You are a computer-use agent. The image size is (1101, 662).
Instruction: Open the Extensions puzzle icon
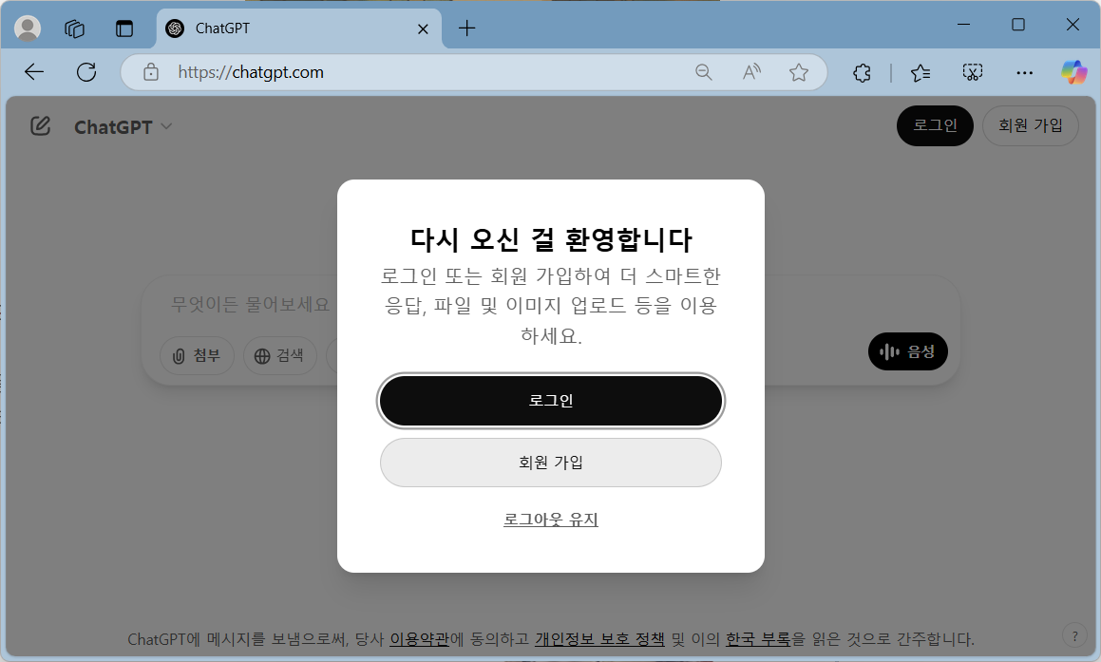[862, 72]
